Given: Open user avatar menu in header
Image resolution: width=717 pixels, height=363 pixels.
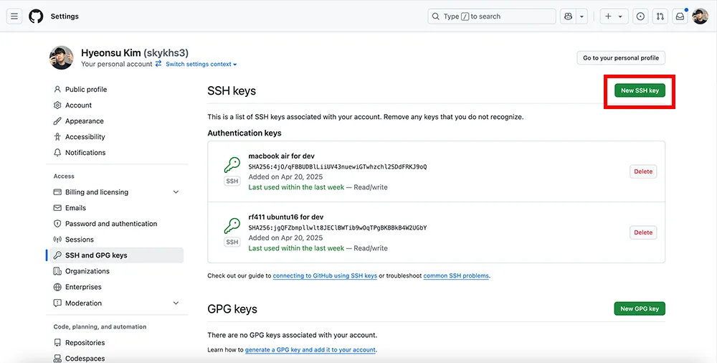Looking at the screenshot, I should [700, 16].
